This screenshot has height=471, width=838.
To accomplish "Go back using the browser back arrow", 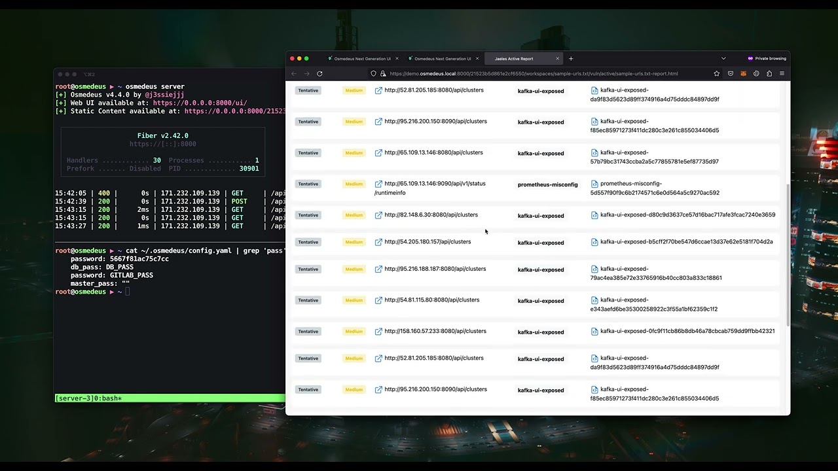I will pyautogui.click(x=294, y=73).
